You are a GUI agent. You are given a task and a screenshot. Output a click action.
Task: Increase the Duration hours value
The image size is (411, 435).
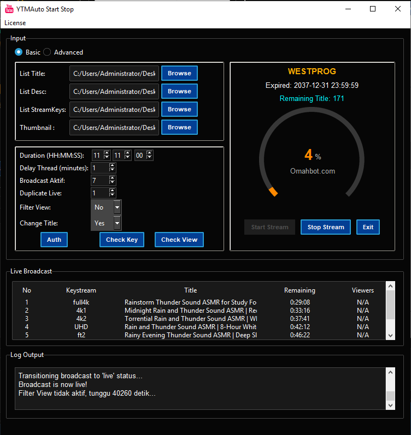point(107,153)
